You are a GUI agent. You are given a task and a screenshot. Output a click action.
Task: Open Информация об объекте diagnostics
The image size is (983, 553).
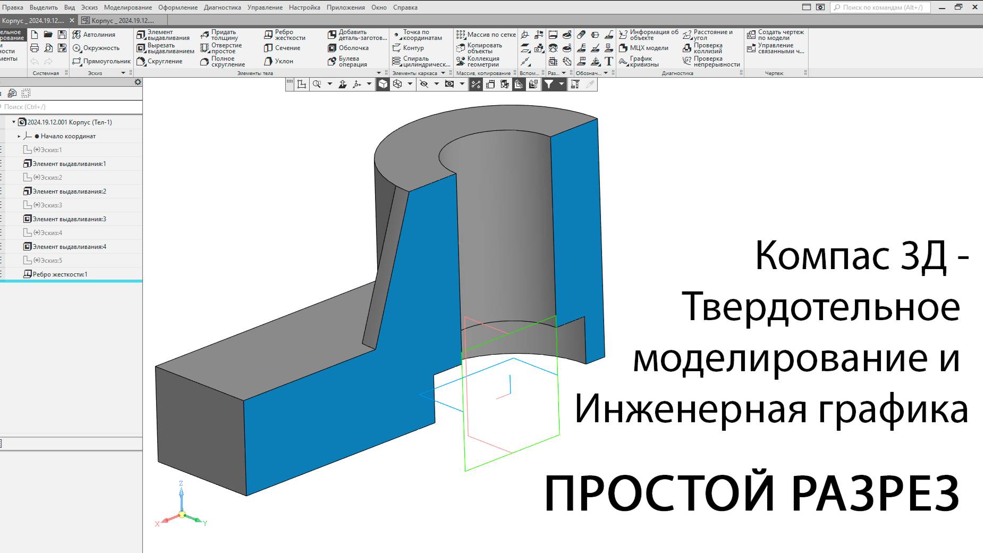[649, 35]
